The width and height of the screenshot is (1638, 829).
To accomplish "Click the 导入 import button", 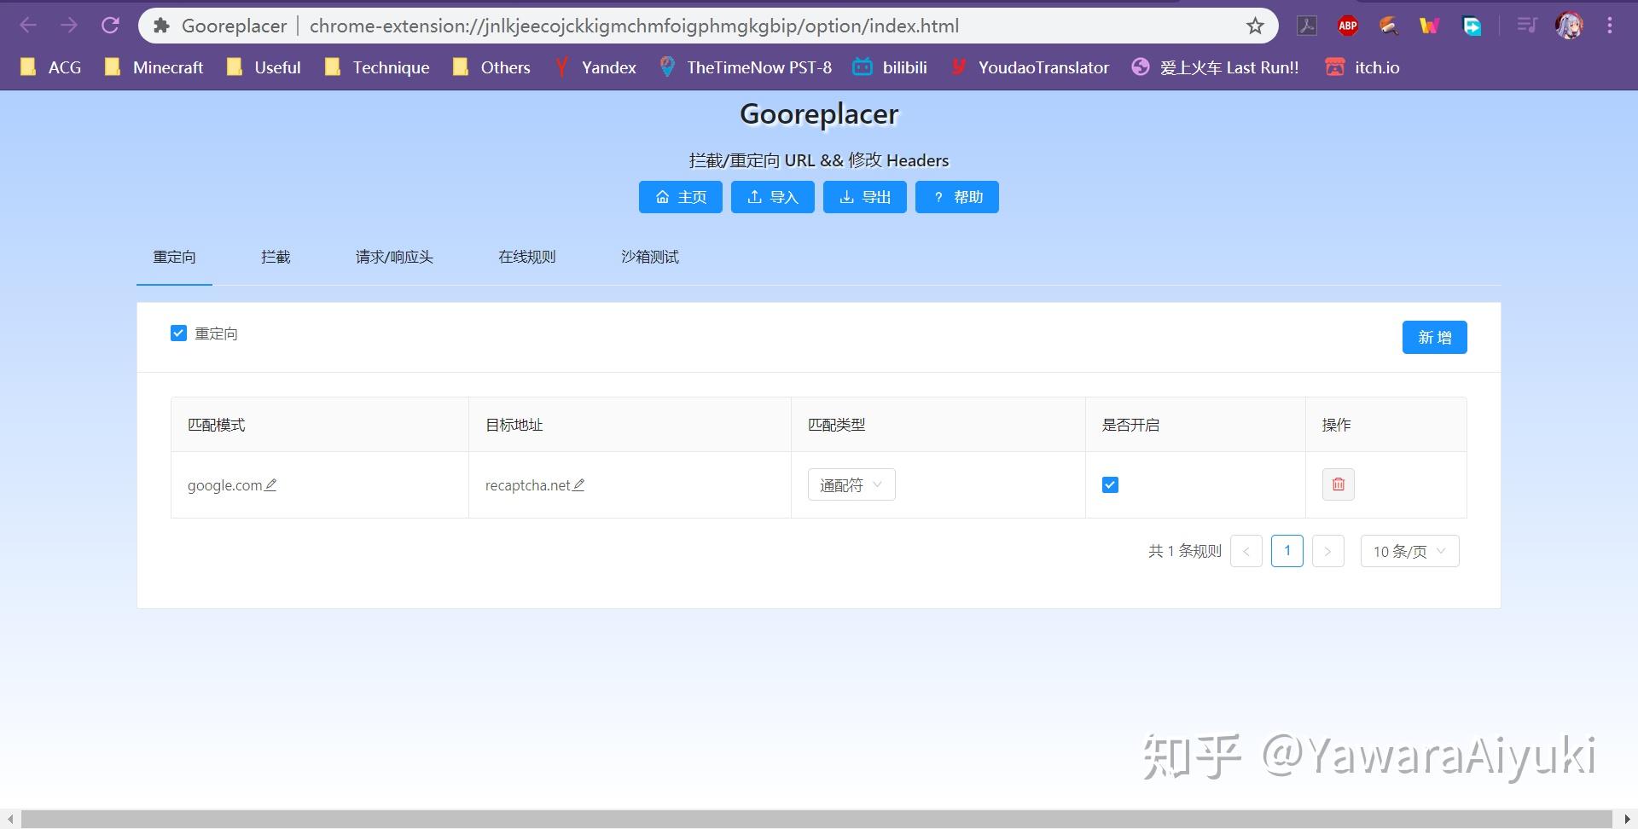I will pos(773,197).
